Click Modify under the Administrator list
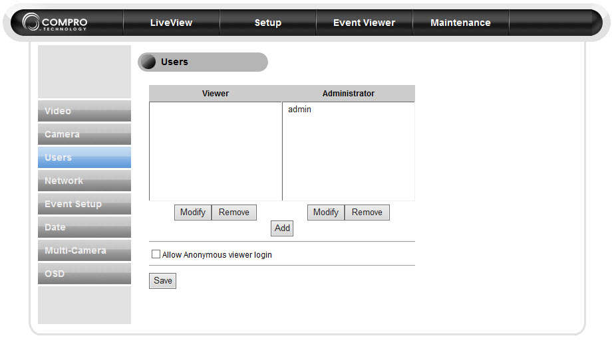This screenshot has height=340, width=614. tap(326, 212)
